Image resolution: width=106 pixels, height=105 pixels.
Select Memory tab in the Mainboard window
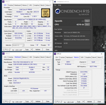(x=25, y=57)
